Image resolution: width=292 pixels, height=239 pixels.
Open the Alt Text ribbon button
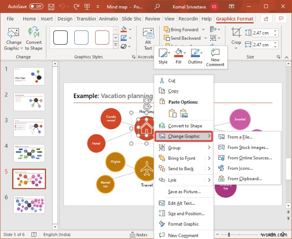(x=148, y=39)
